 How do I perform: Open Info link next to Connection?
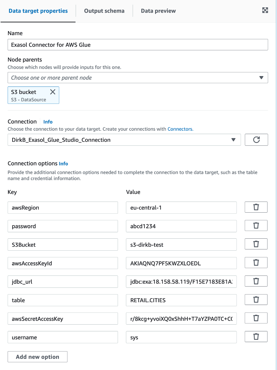pos(48,122)
